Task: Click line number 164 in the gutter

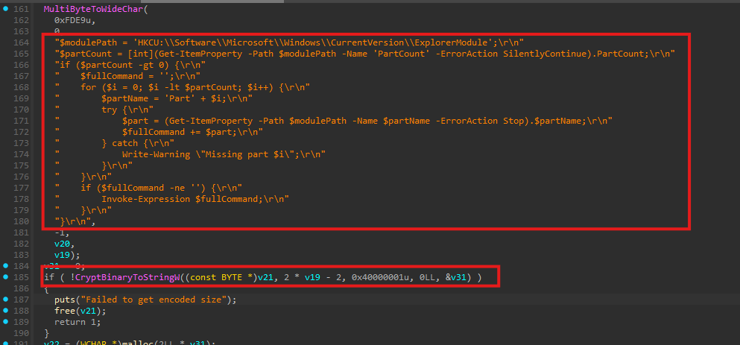Action: [21, 42]
